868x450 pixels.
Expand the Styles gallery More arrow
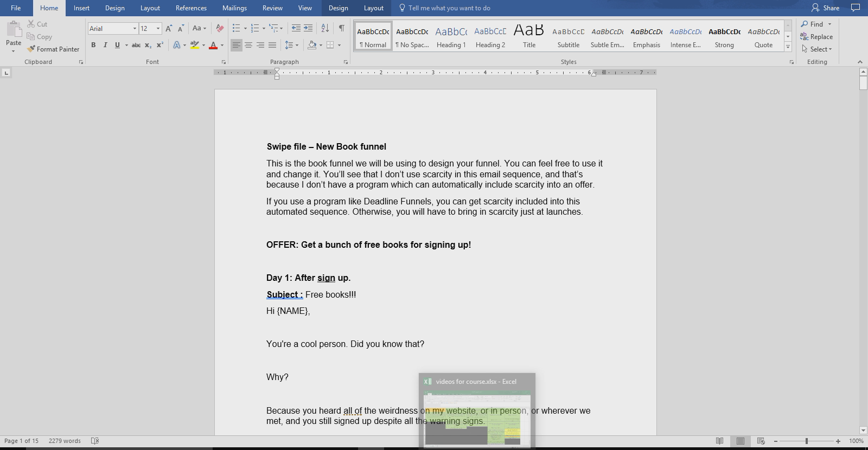pyautogui.click(x=788, y=48)
